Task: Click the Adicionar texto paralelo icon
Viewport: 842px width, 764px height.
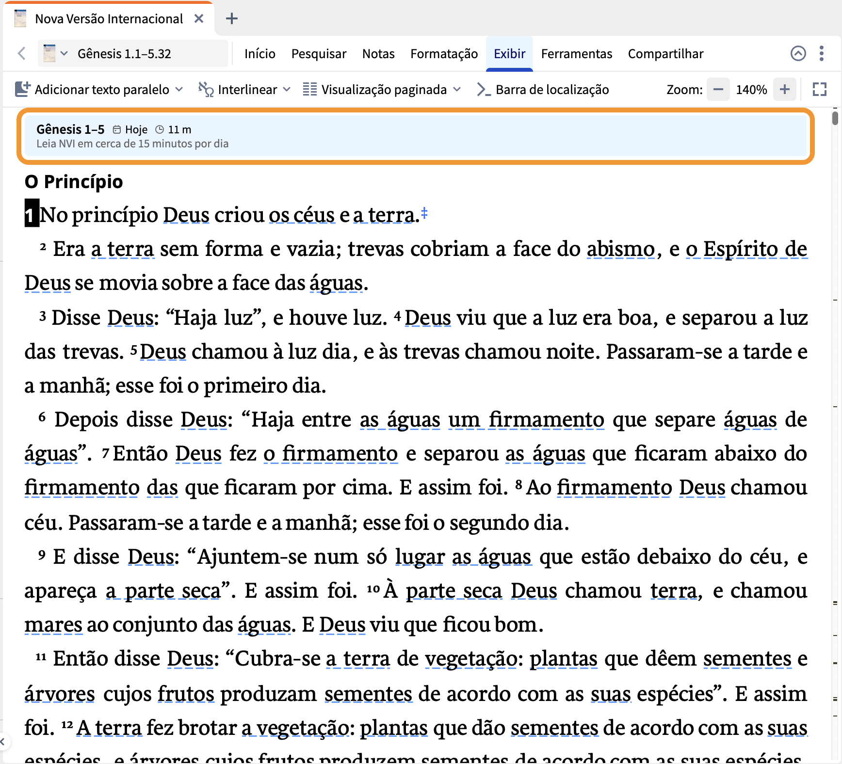Action: pos(23,89)
